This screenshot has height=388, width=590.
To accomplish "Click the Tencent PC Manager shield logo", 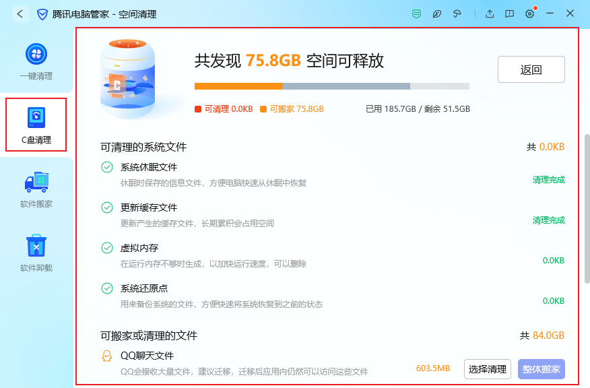I will pos(42,15).
